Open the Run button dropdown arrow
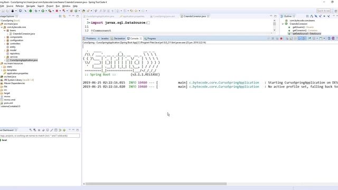The image size is (338, 190). pyautogui.click(x=46, y=11)
